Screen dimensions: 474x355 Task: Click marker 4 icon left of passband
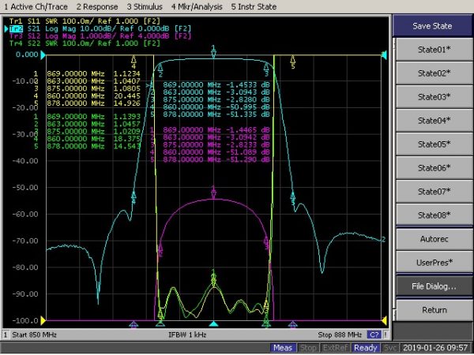pos(134,61)
